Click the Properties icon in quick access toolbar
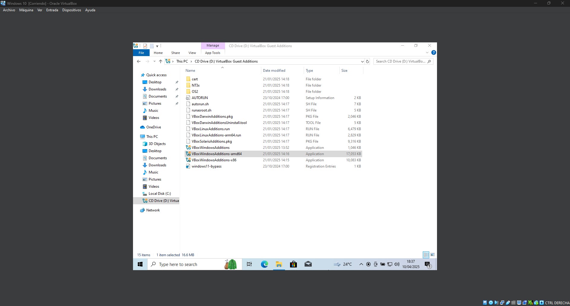570x306 pixels. point(145,46)
